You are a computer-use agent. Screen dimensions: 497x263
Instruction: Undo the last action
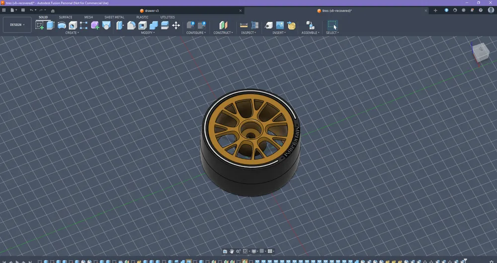pos(32,10)
